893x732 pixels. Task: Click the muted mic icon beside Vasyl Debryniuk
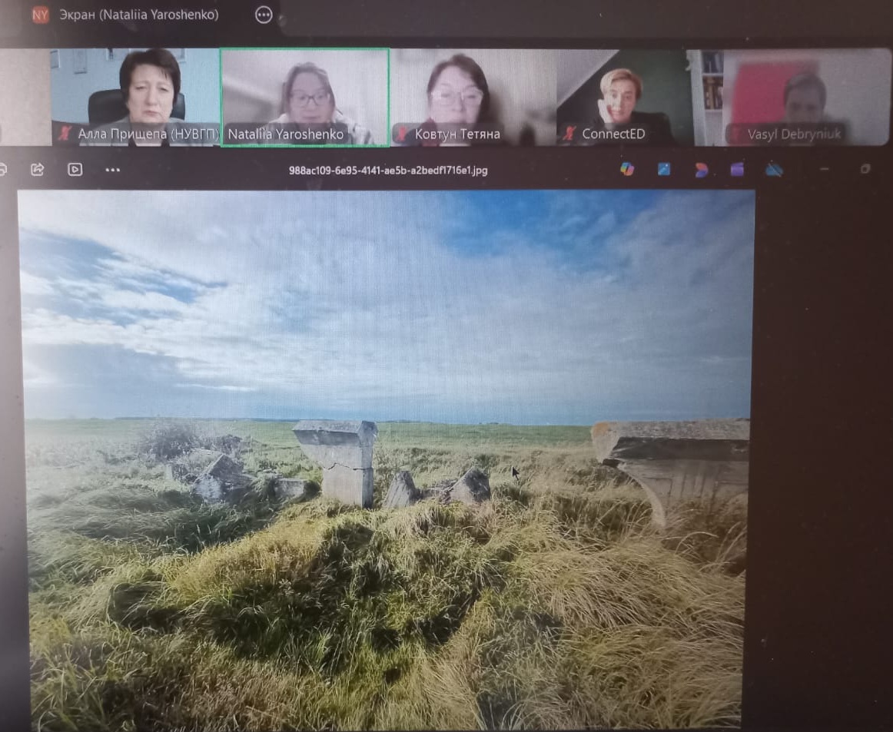coord(735,134)
